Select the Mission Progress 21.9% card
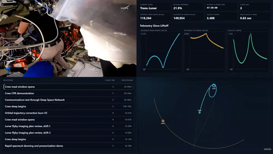 point(188,7)
